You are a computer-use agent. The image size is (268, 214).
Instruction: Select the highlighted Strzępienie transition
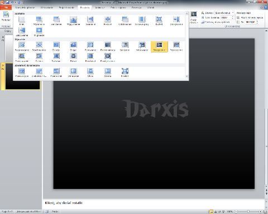coord(159,46)
